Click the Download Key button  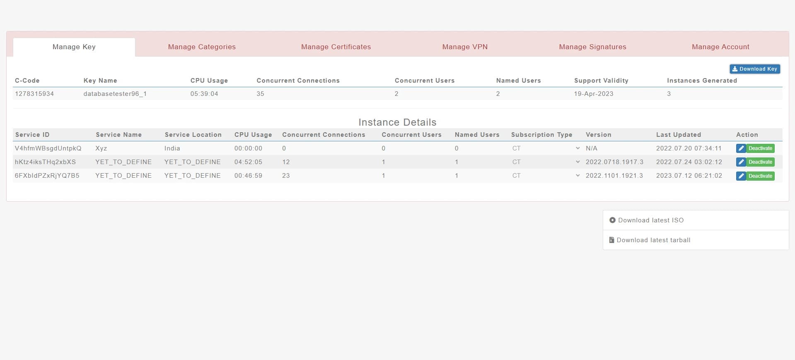pos(755,69)
